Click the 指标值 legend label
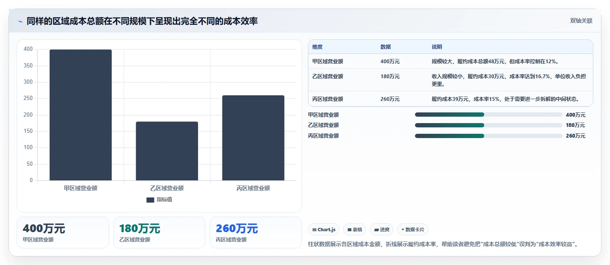 tap(164, 200)
